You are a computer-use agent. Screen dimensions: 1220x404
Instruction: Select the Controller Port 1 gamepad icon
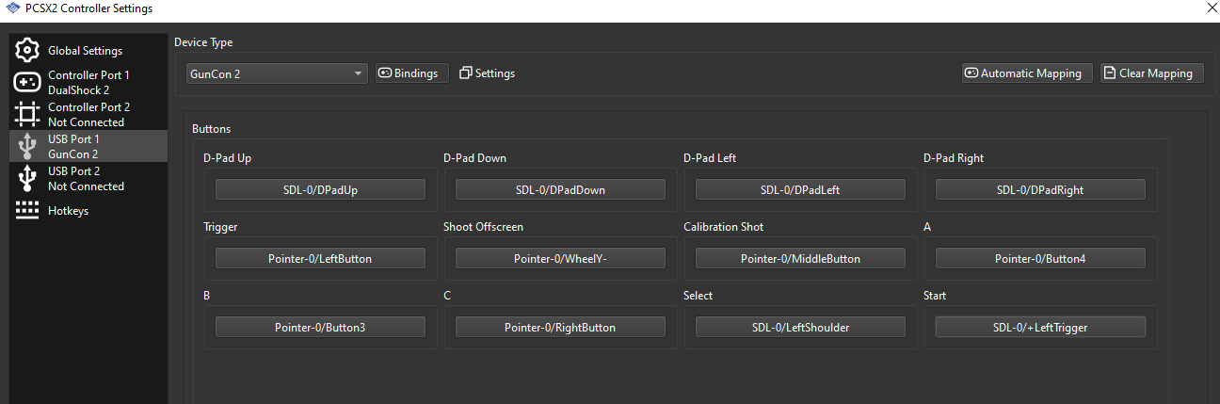click(27, 83)
